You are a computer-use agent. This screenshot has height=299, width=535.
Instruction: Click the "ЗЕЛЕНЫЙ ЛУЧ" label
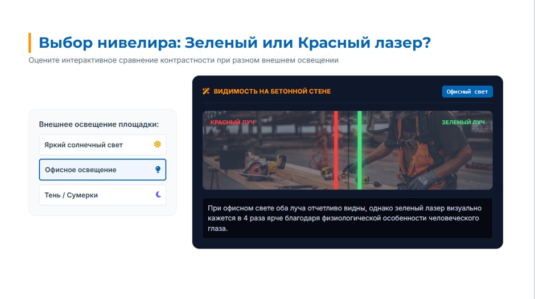click(463, 123)
